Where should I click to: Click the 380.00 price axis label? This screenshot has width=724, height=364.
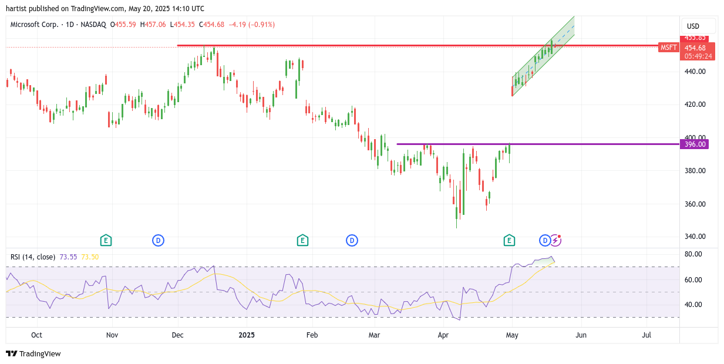[x=694, y=171]
